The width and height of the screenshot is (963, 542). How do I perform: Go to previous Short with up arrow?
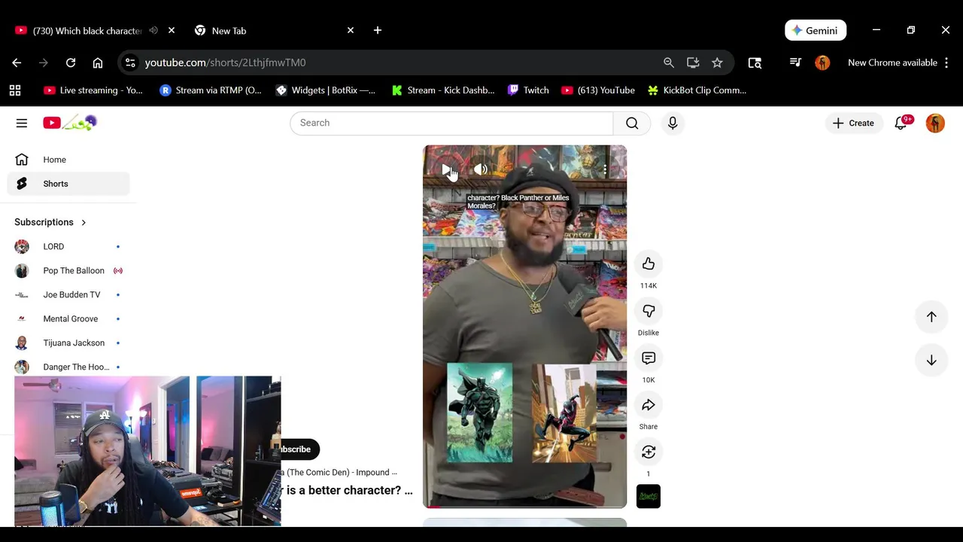click(x=931, y=317)
